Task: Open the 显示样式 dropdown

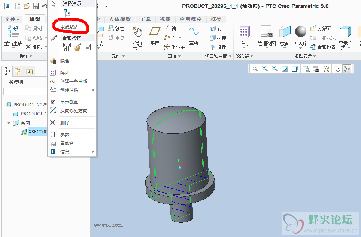Action: pyautogui.click(x=345, y=45)
